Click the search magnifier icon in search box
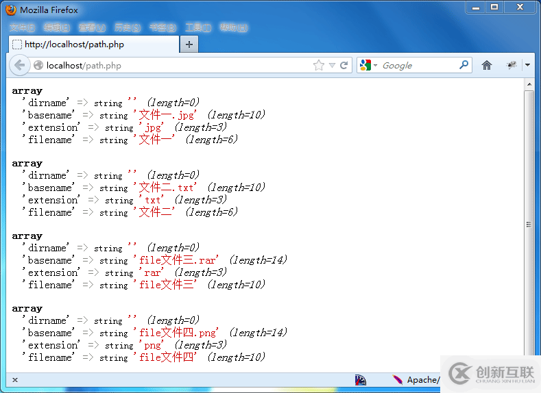This screenshot has width=541, height=393. 464,66
